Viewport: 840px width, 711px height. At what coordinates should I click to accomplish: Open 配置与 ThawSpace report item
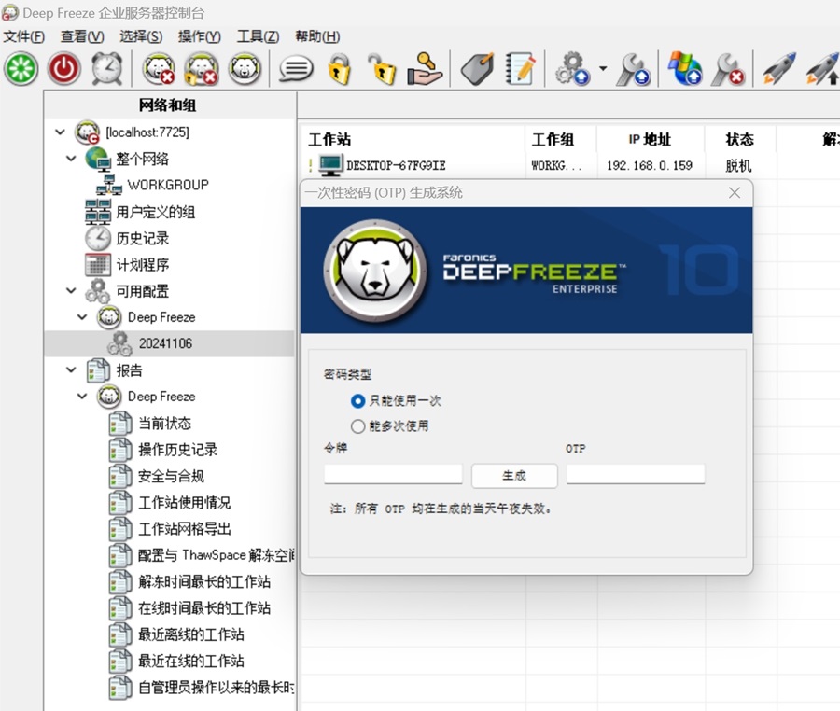[217, 554]
